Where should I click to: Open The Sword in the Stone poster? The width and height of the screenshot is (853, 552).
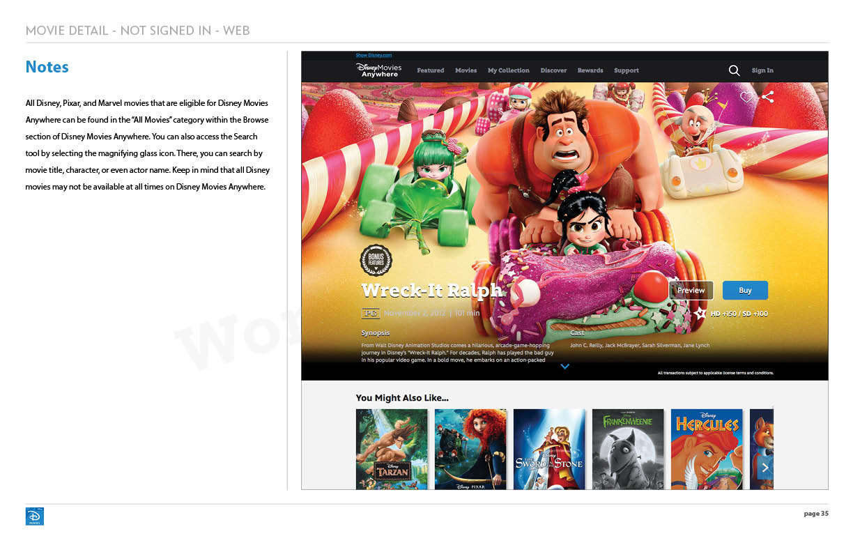[549, 449]
